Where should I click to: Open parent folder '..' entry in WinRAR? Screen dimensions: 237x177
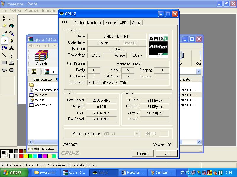coord(33,85)
